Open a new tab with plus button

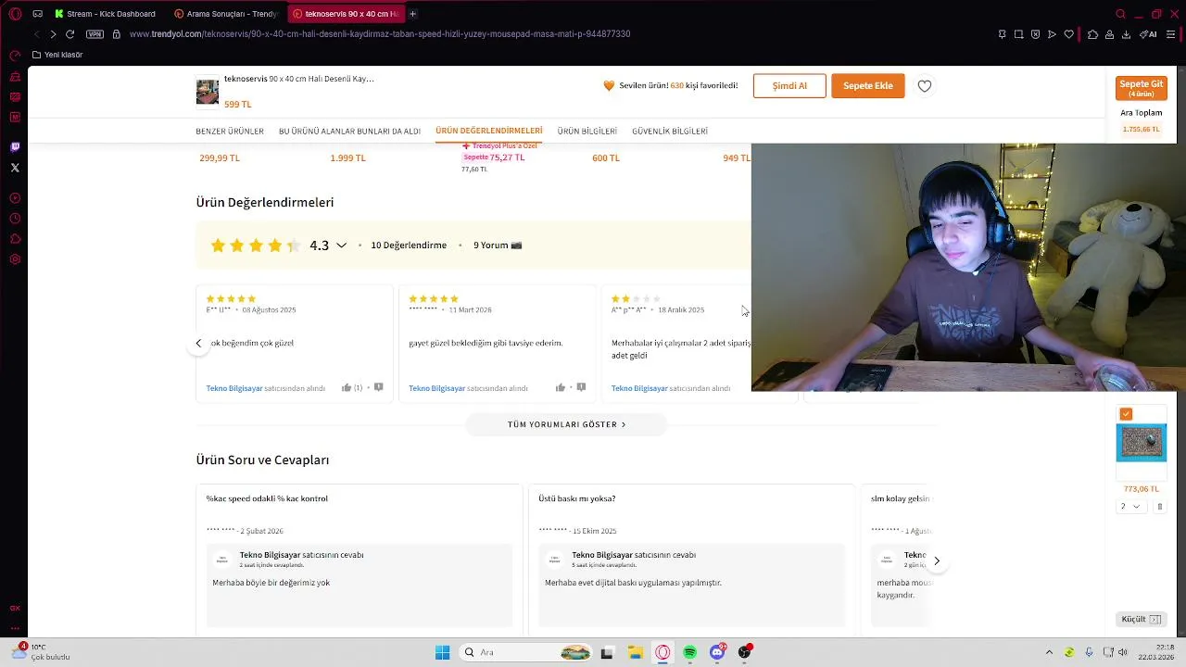point(412,14)
